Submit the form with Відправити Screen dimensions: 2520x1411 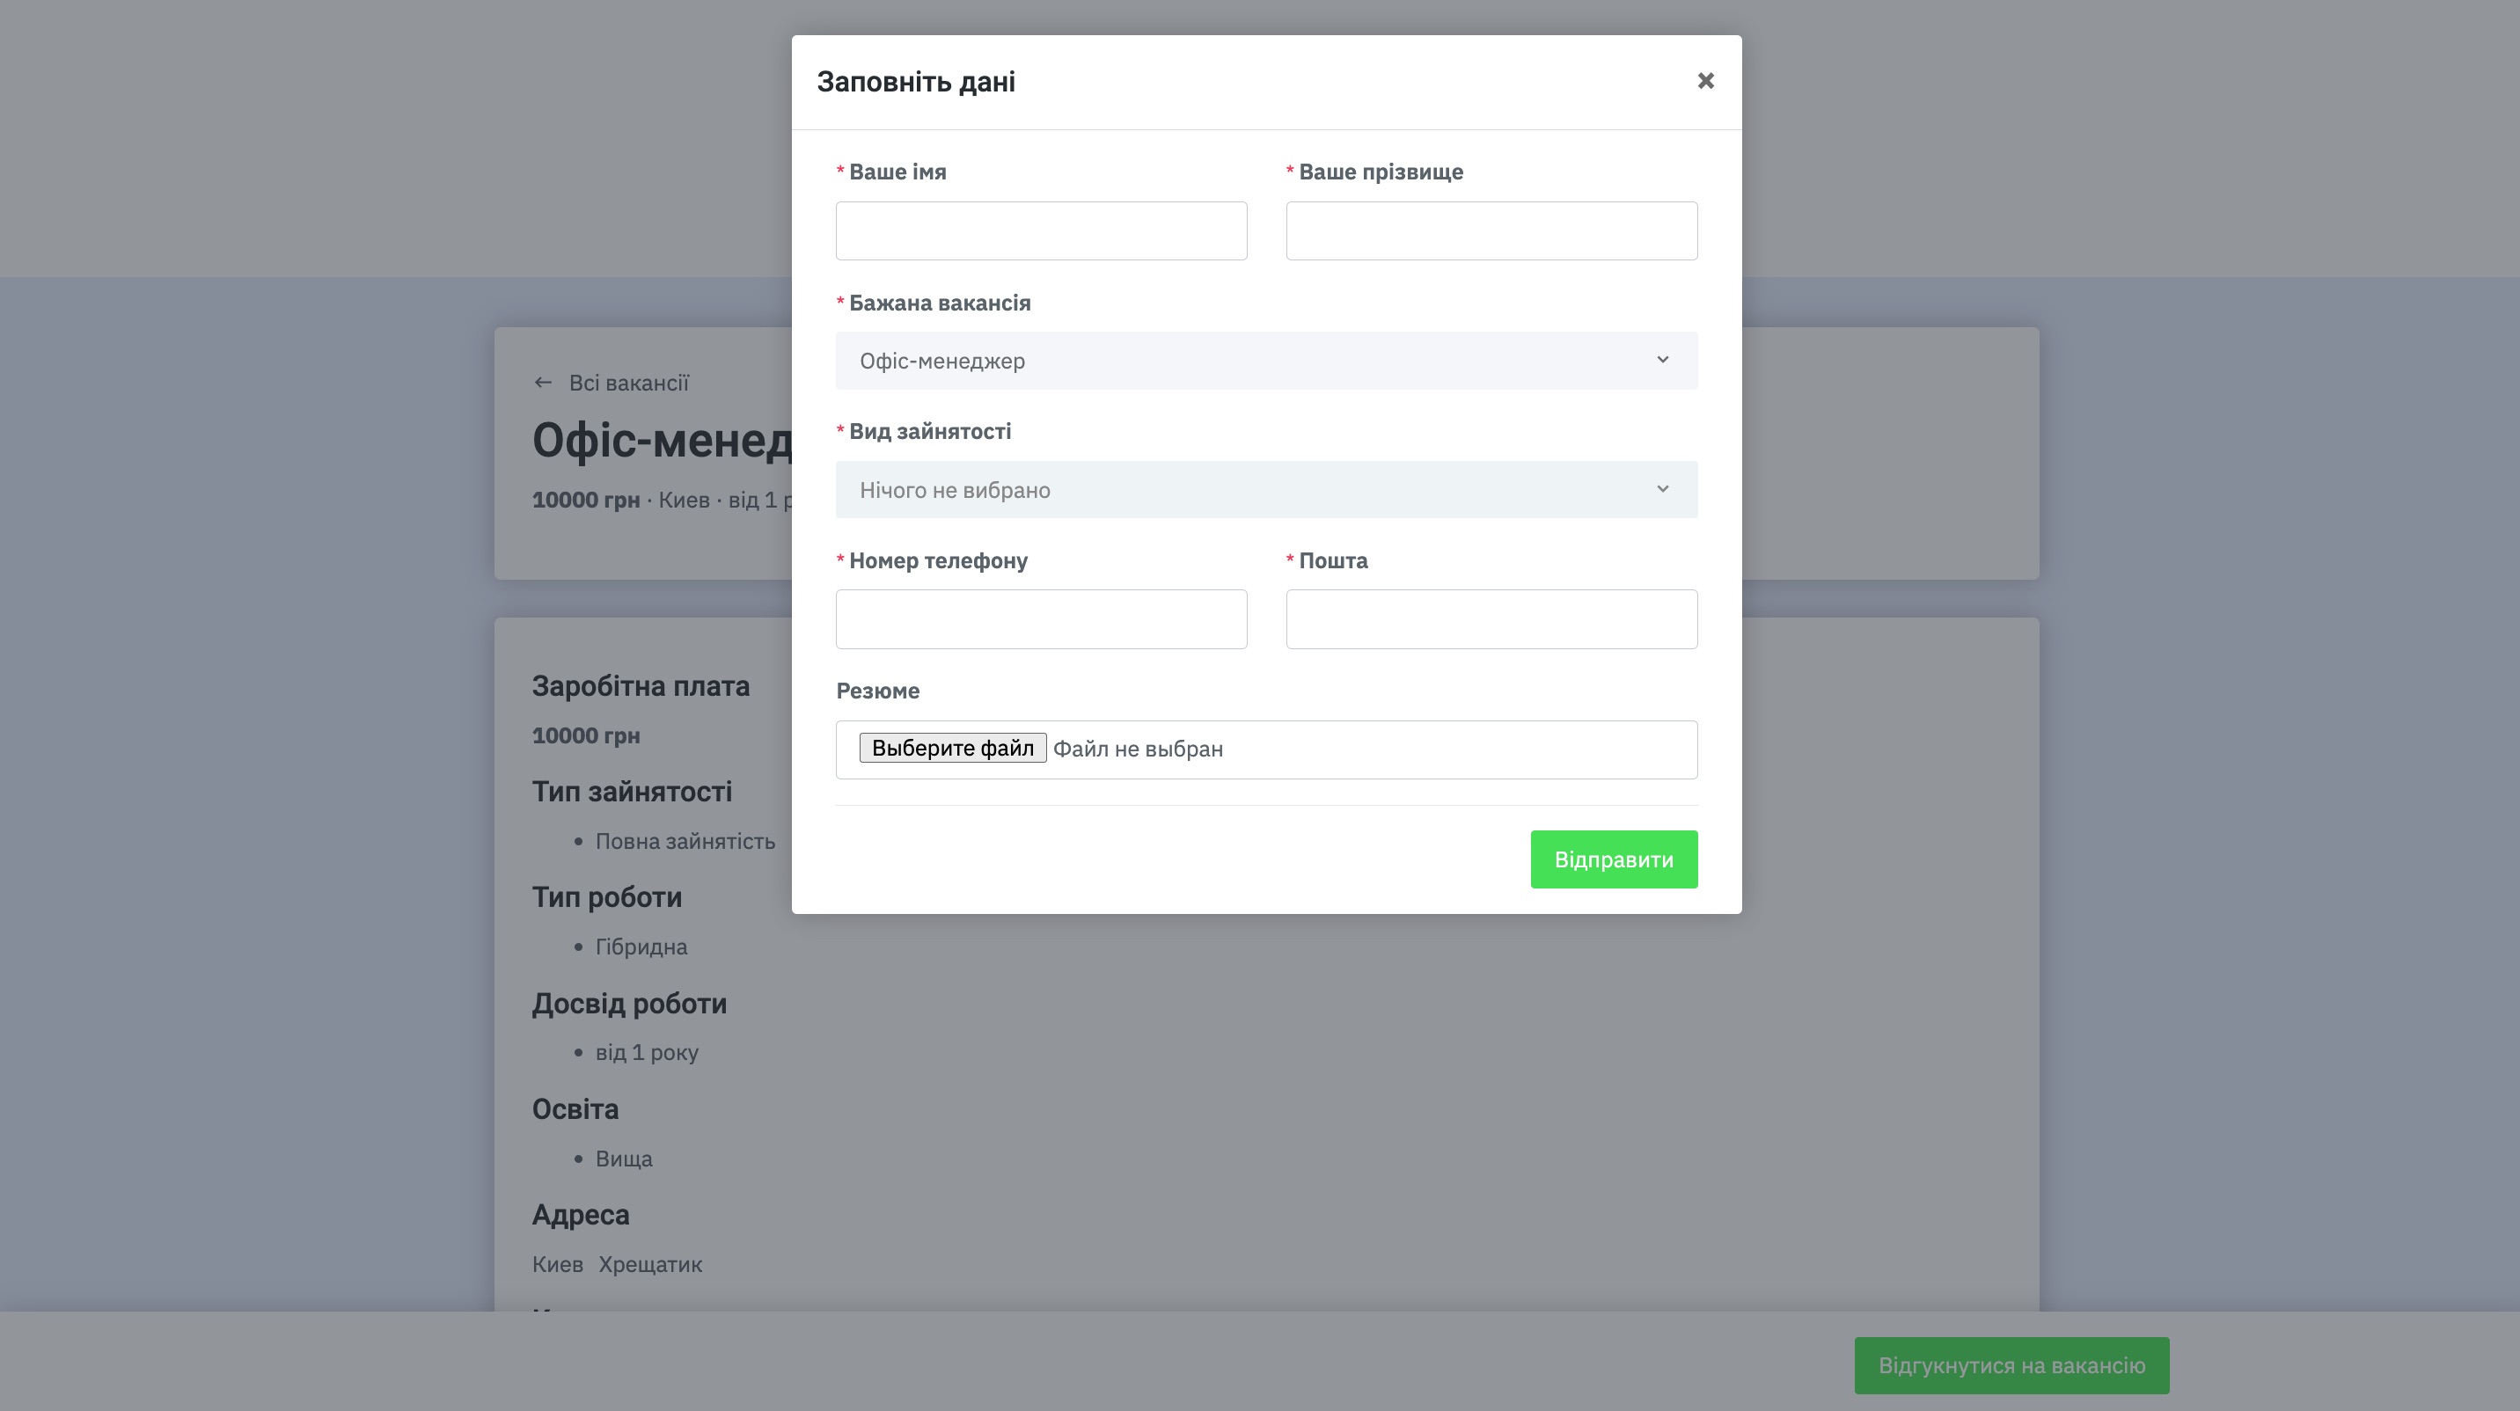click(1613, 859)
